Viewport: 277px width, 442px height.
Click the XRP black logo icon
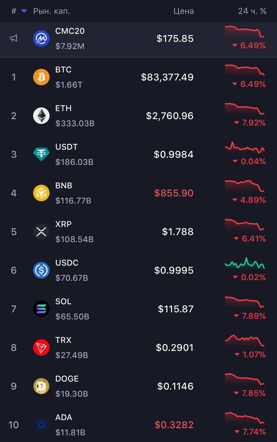41,232
